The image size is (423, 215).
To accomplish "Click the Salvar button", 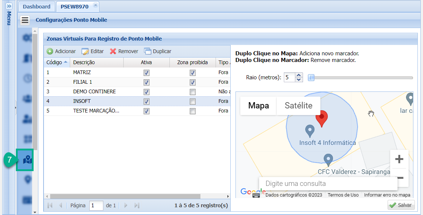I will 401,205.
